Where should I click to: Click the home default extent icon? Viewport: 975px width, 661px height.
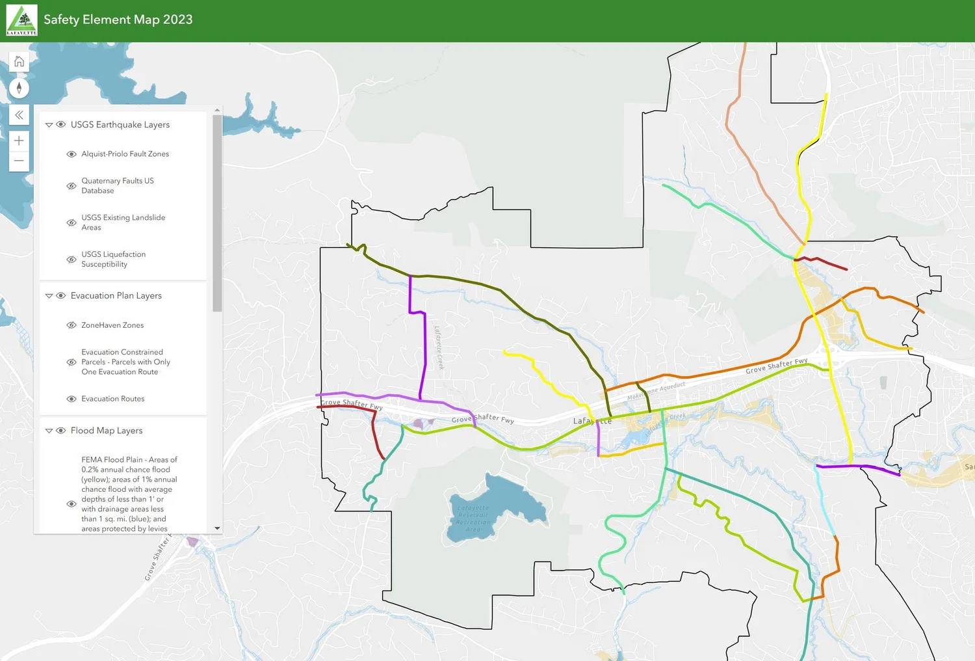(x=19, y=61)
